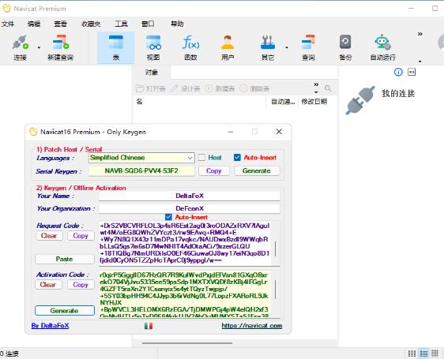Select the Table (表) toolbar icon
The height and width of the screenshot is (359, 444).
pyautogui.click(x=116, y=43)
